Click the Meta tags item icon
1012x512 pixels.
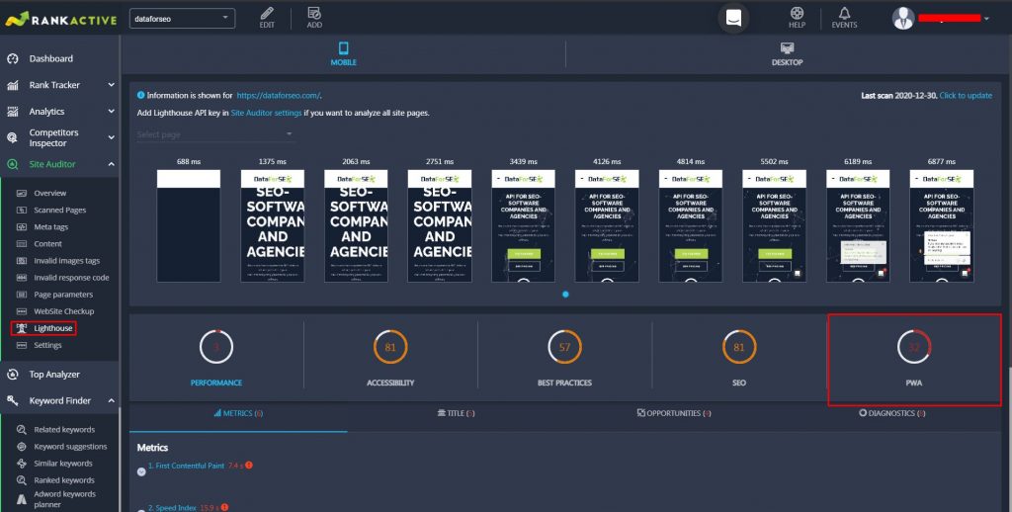(x=22, y=226)
